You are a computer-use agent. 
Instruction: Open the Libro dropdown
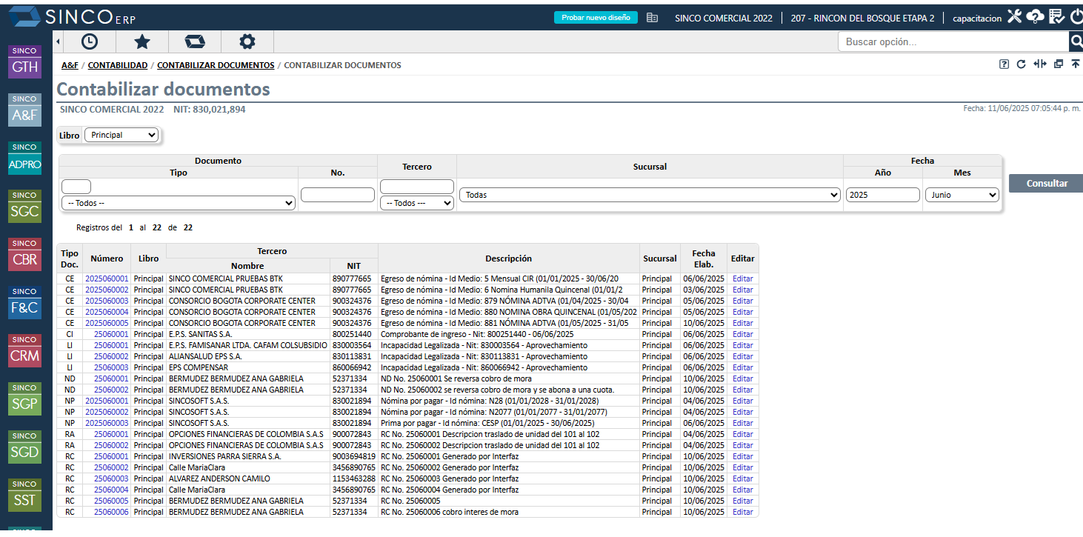[x=121, y=135]
